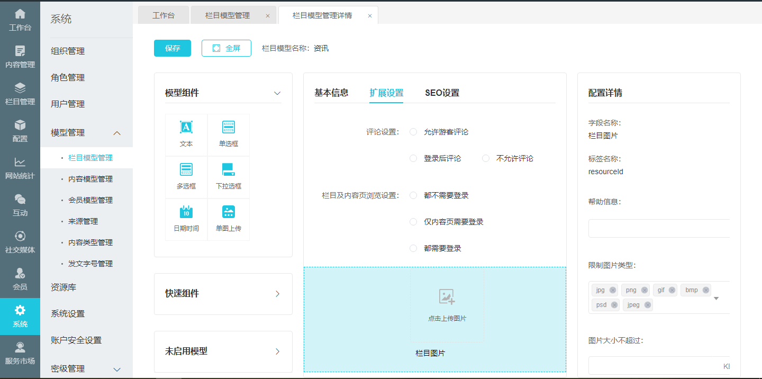Image resolution: width=762 pixels, height=379 pixels.
Task: Collapse the 模型组件 panel
Action: coord(277,93)
